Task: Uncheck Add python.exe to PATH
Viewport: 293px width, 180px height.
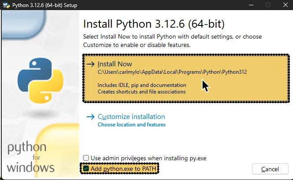Action: coord(86,169)
